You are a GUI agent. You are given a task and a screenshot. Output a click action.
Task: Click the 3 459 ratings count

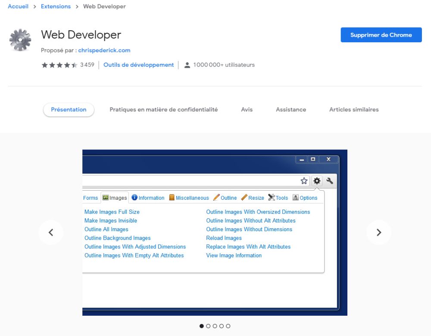[x=87, y=65]
